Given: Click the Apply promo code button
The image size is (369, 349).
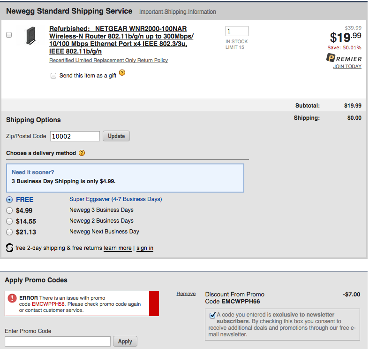Looking at the screenshot, I should [x=125, y=341].
